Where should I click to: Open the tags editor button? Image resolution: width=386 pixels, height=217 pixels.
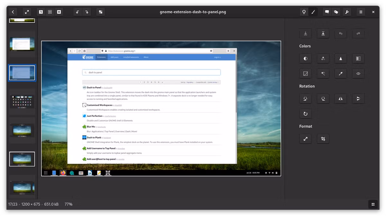click(x=336, y=12)
